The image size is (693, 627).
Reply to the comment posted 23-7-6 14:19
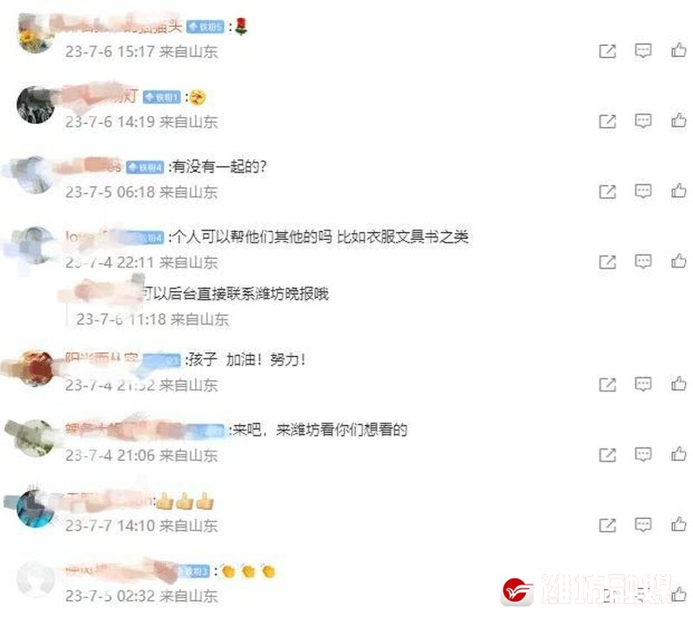tap(643, 120)
